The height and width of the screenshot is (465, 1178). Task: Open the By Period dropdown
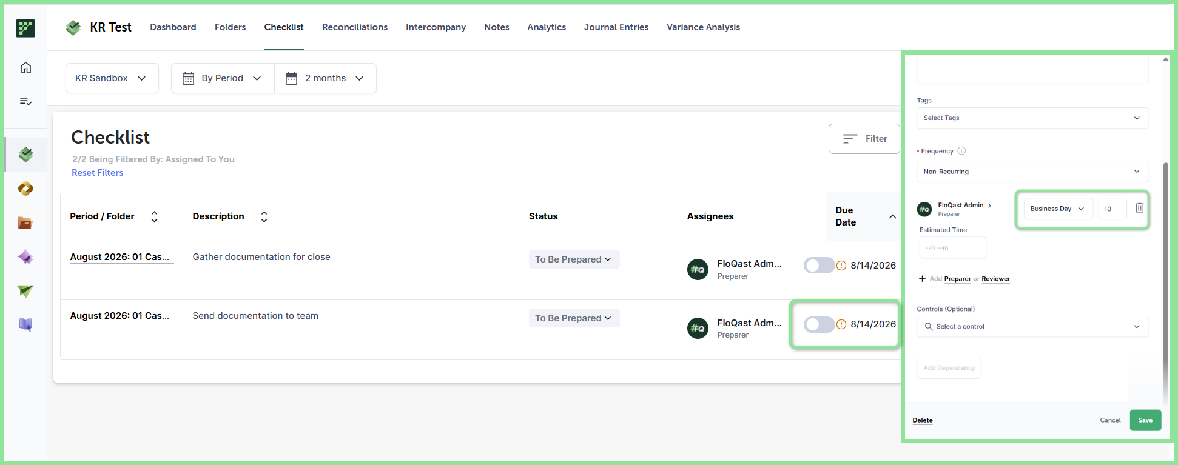pyautogui.click(x=223, y=78)
